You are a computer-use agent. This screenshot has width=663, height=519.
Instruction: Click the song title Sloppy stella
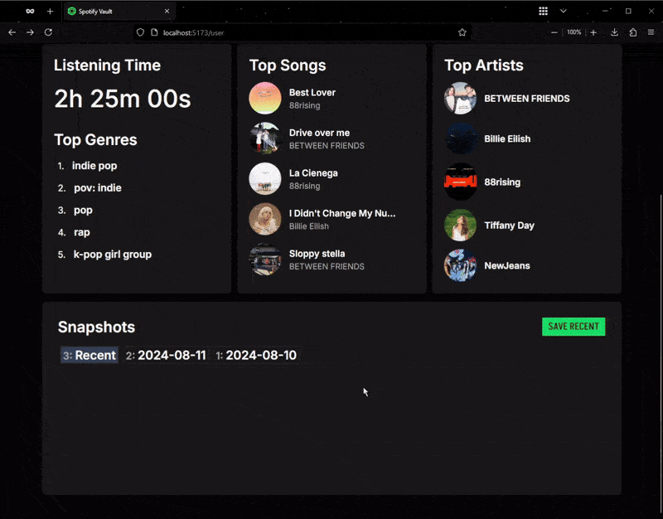click(317, 254)
